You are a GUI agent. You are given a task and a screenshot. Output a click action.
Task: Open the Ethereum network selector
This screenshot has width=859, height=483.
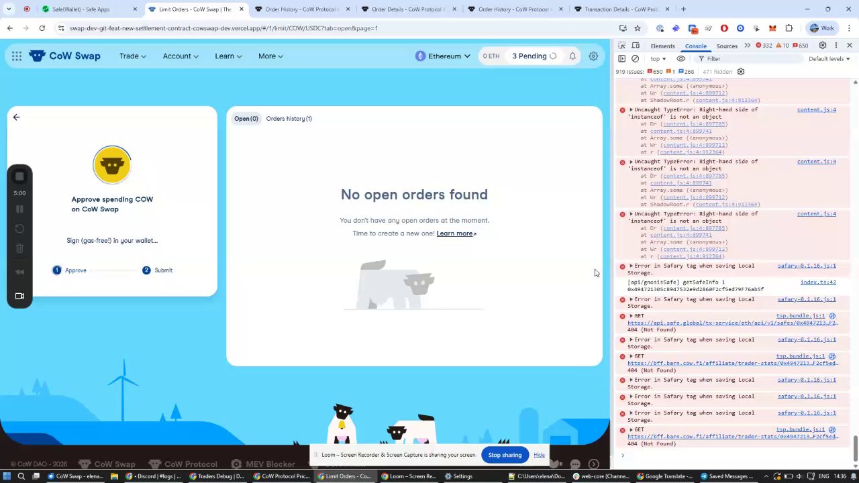point(444,56)
